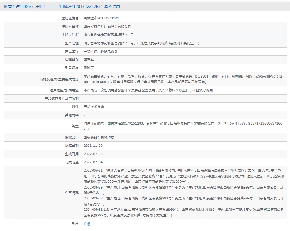Viewport: 290px width, 231px height.
Task: Click the 变更情况 row label
Action: 72,193
